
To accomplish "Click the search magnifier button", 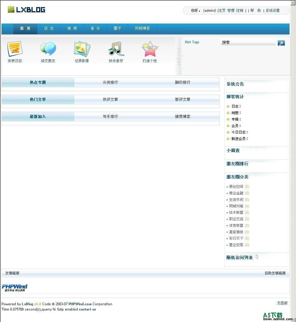I will pos(281,43).
